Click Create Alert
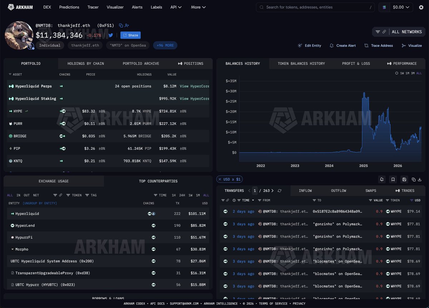 coord(342,46)
